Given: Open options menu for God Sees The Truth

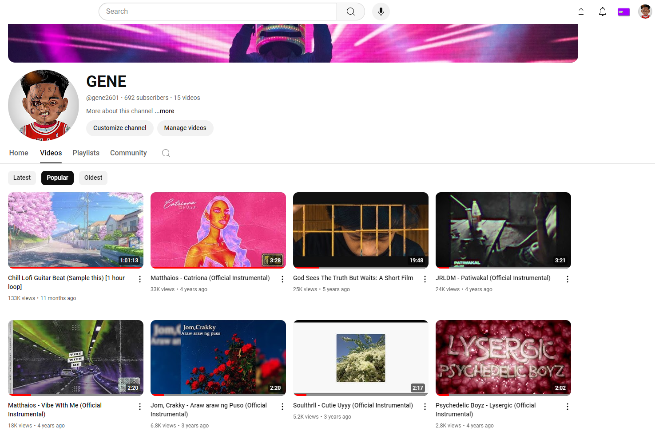Looking at the screenshot, I should point(425,279).
